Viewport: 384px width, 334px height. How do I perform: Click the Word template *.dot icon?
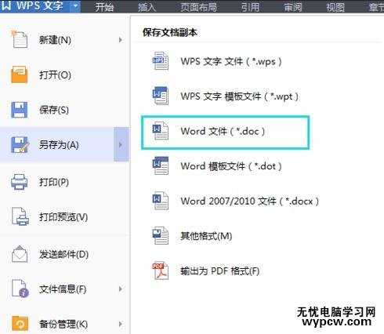pos(160,165)
